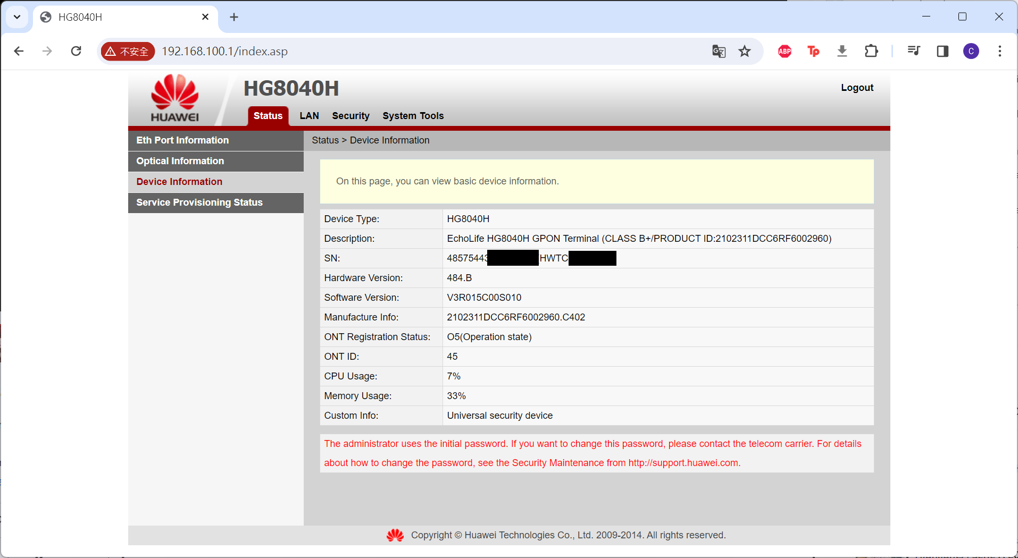Open Eth Port Information page
Viewport: 1018px width, 558px height.
click(216, 140)
